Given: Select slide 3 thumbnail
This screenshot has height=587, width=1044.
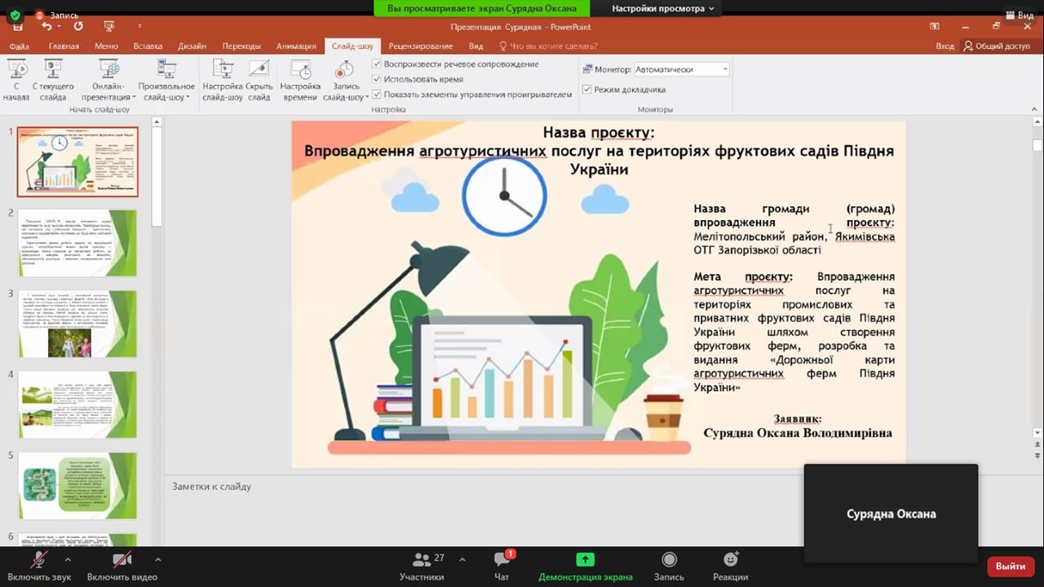Looking at the screenshot, I should (77, 324).
